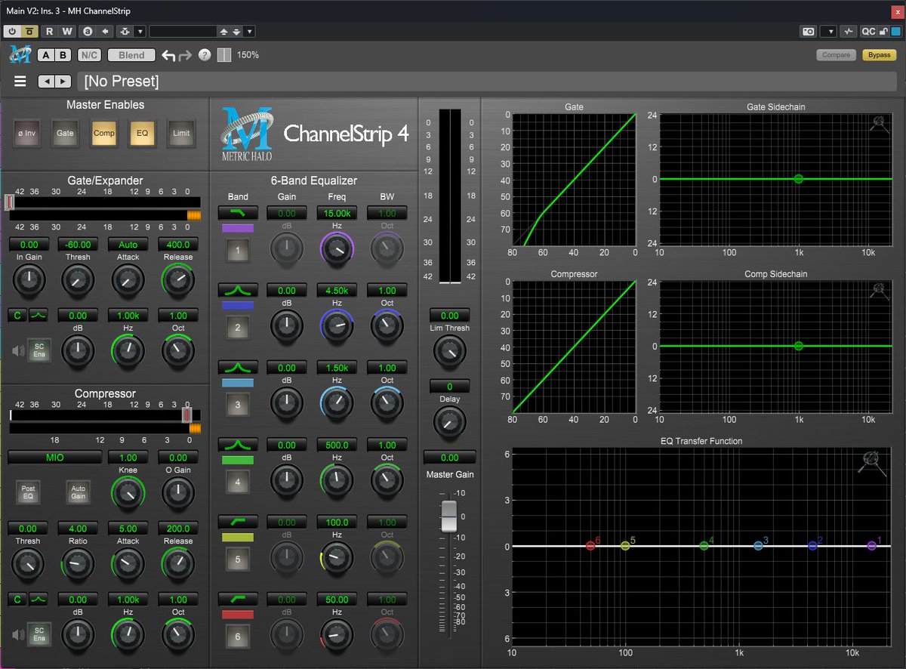Toggle the Comp Sidechain spectrum analyzer icon
The width and height of the screenshot is (906, 669).
point(879,291)
